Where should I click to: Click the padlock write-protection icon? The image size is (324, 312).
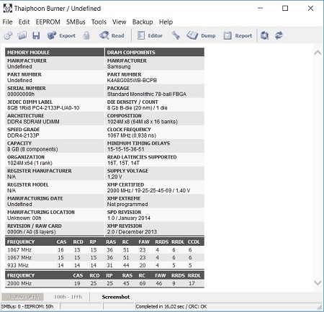pos(86,35)
